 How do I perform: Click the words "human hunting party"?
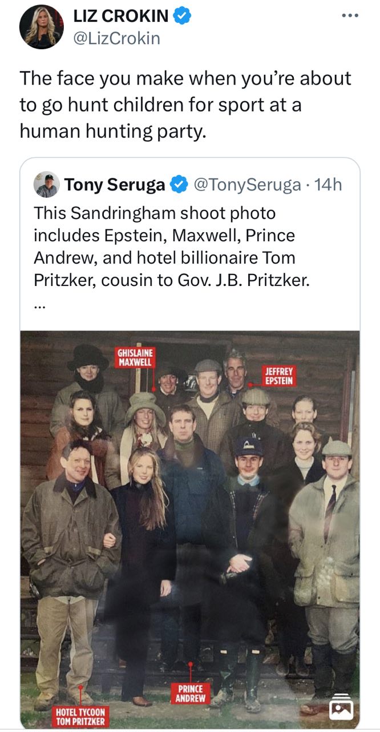[x=111, y=131]
